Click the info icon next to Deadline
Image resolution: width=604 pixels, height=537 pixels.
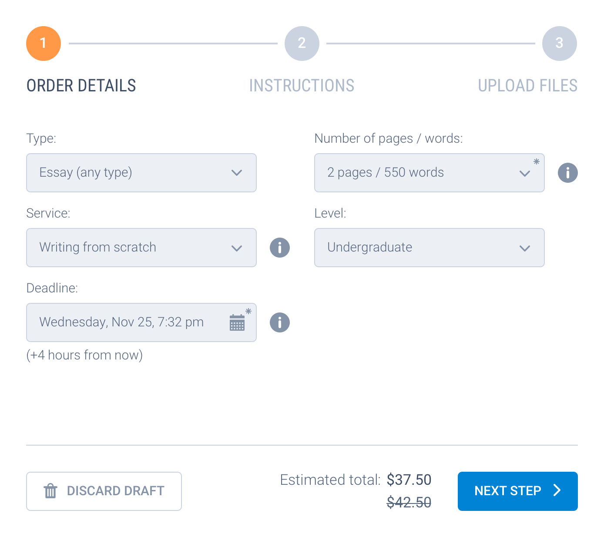click(280, 322)
